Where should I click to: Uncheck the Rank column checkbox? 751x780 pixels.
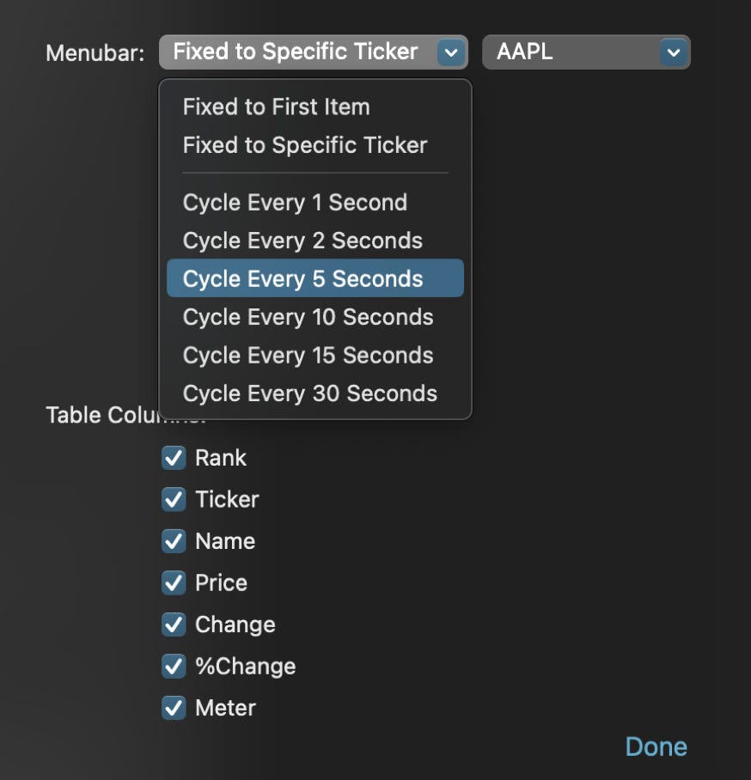(174, 458)
